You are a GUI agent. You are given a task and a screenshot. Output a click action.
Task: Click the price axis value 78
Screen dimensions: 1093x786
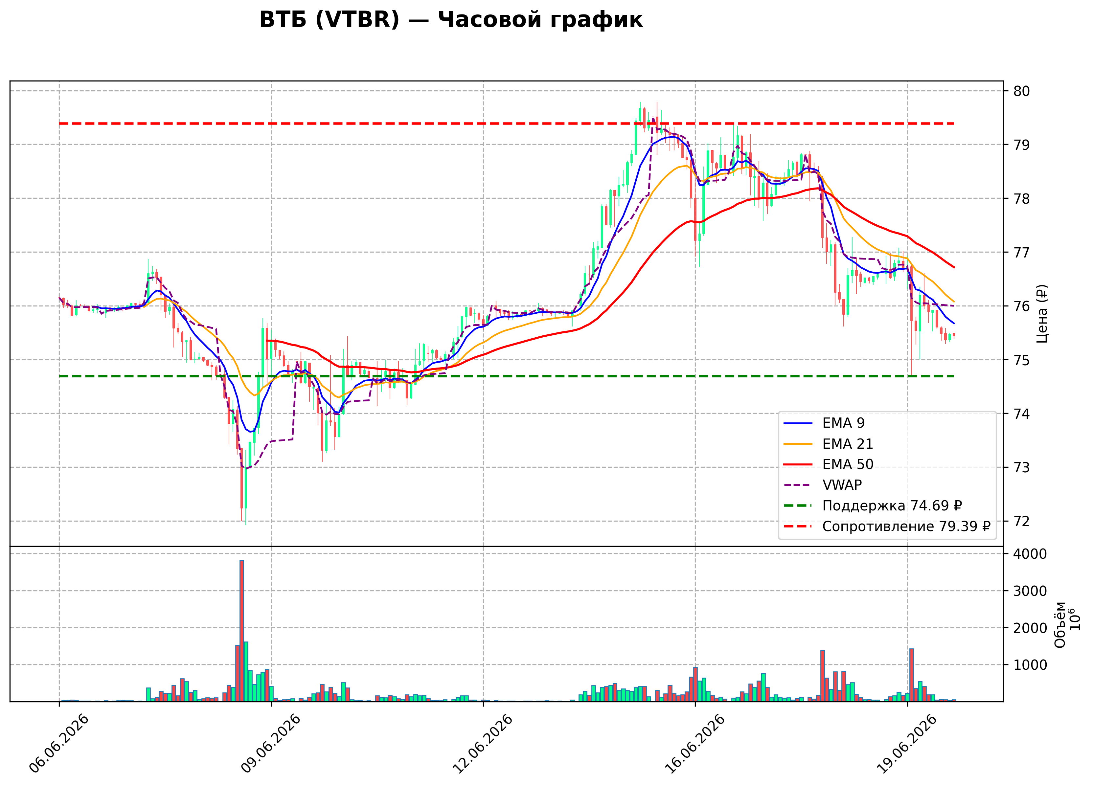tap(1021, 198)
